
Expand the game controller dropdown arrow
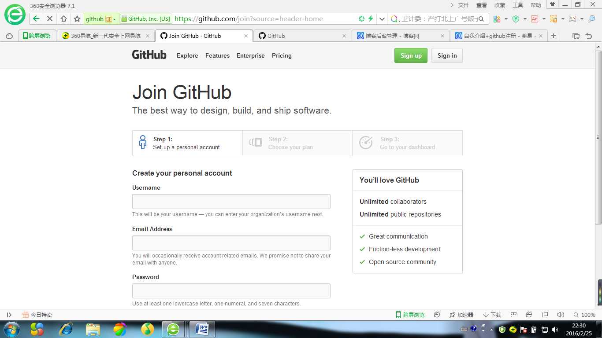pos(582,19)
